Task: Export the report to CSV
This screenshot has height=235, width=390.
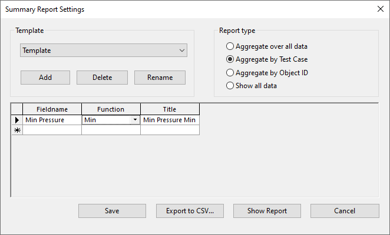Action: 190,211
